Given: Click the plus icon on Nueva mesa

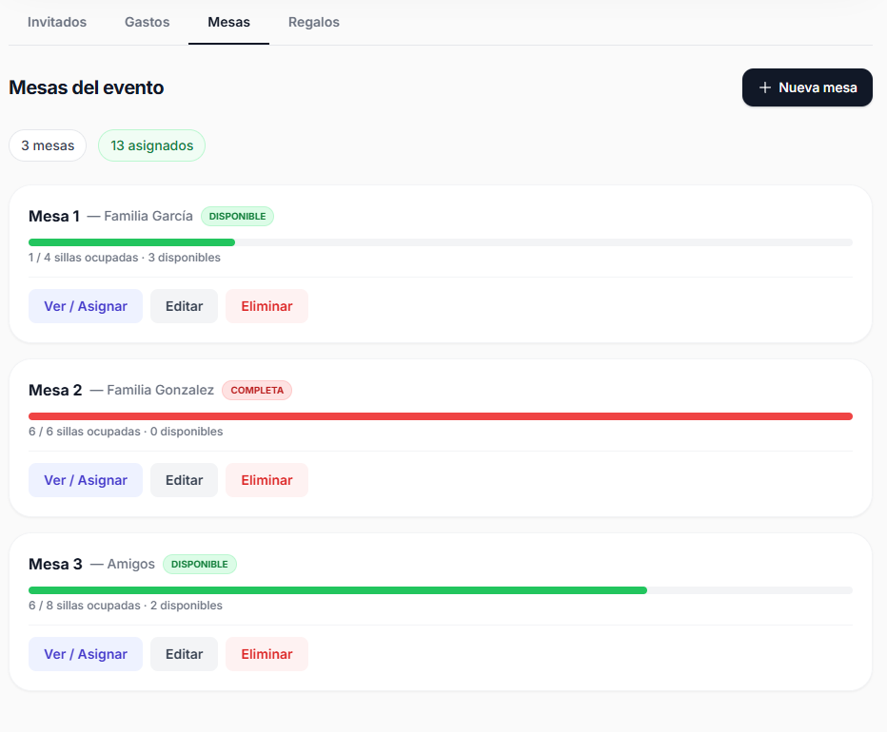Looking at the screenshot, I should [764, 87].
